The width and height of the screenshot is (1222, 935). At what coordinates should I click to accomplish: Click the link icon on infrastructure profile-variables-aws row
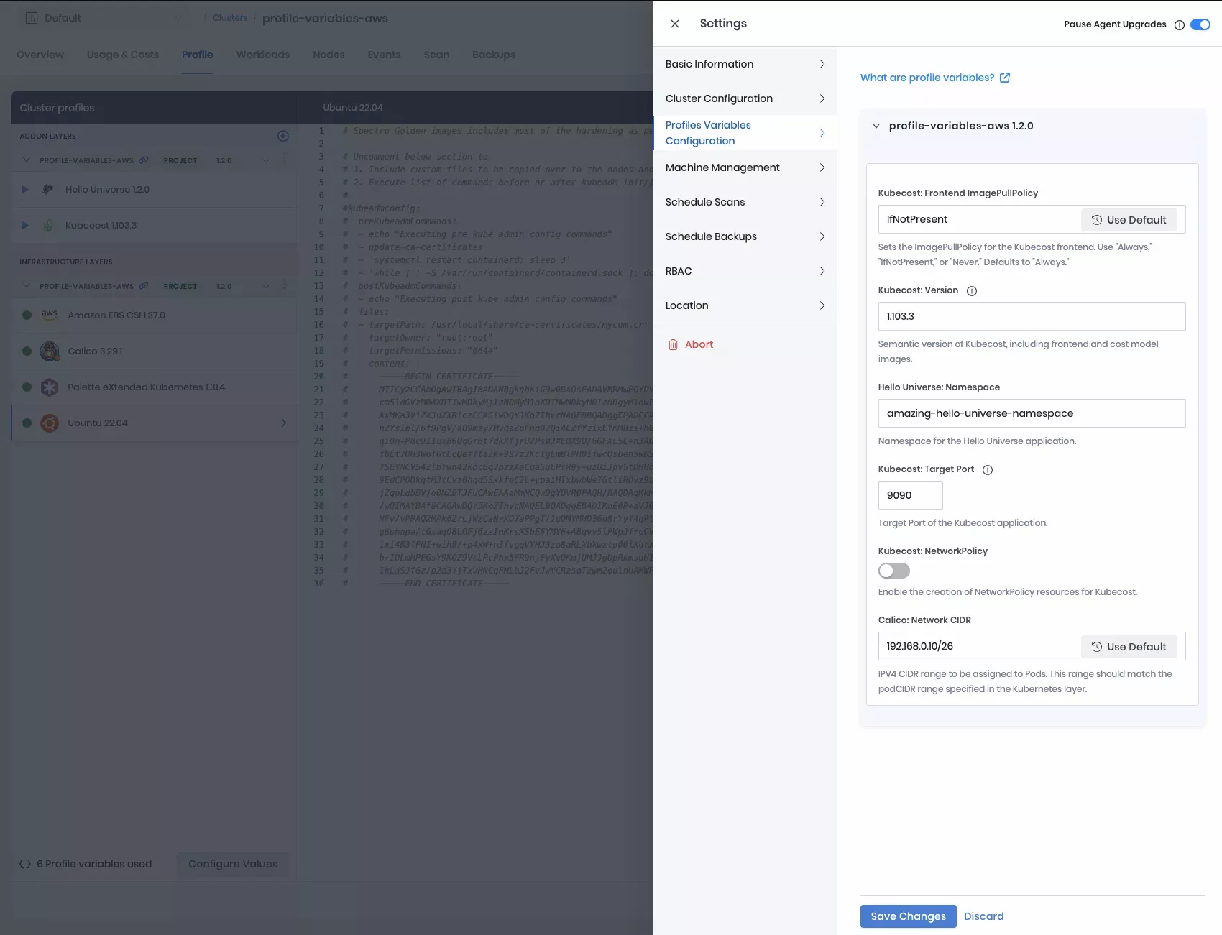144,286
